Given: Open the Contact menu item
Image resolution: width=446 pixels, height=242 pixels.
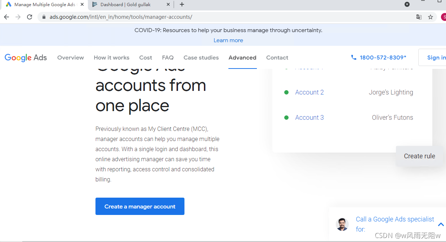Looking at the screenshot, I should 277,57.
